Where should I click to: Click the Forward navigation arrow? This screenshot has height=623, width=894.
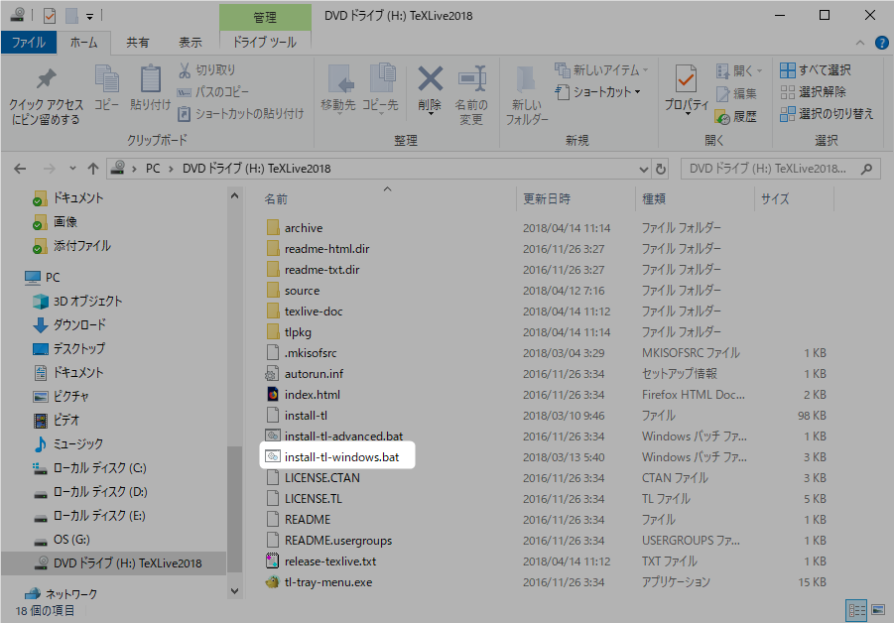(50, 169)
